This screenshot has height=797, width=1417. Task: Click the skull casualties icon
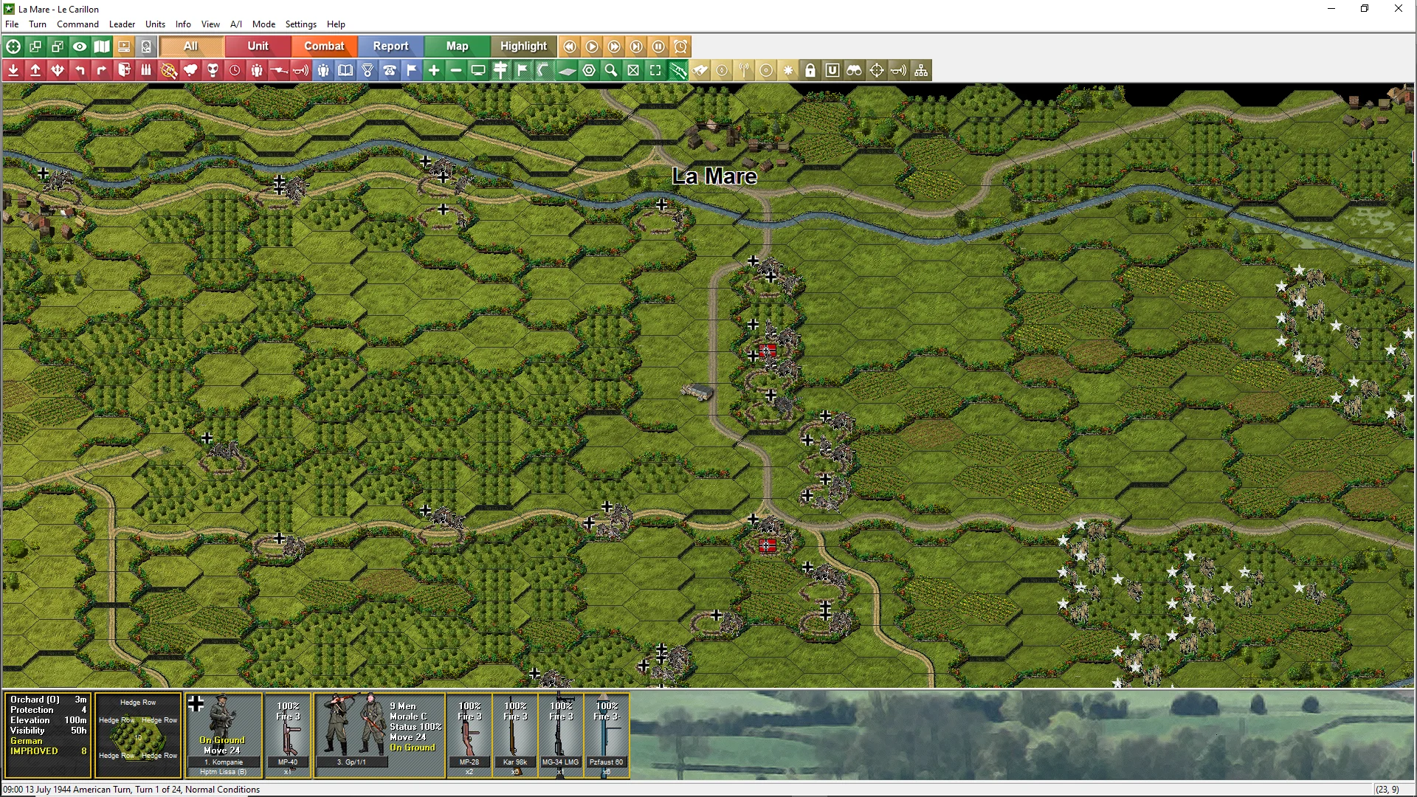click(213, 71)
